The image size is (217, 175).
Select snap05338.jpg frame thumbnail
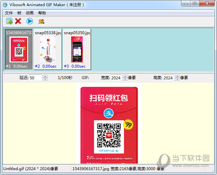tap(48, 49)
